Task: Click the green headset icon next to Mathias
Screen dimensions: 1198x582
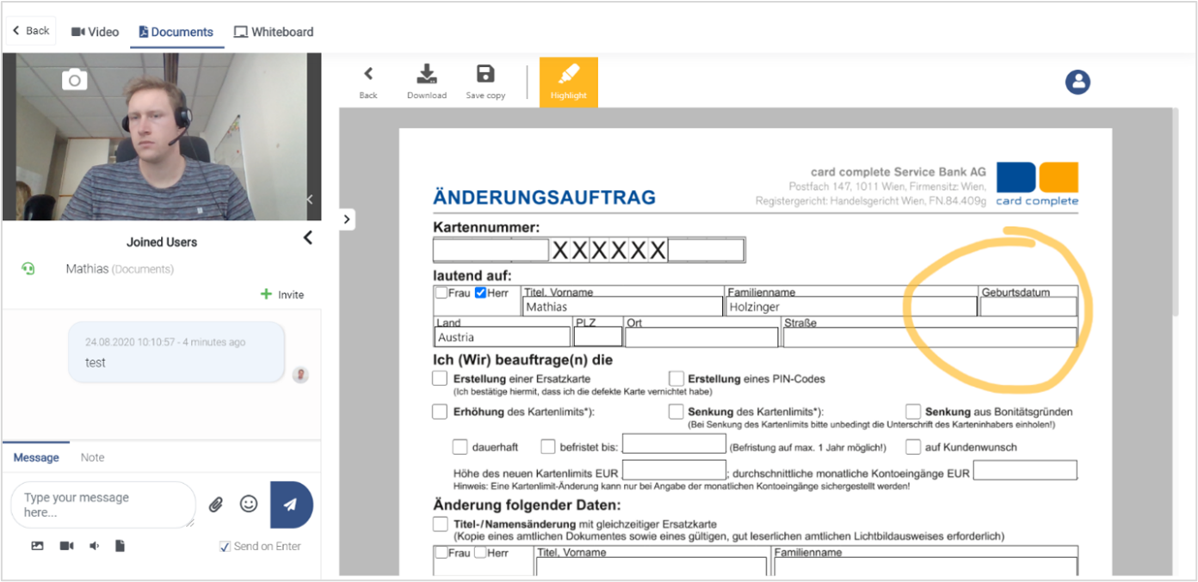Action: (x=28, y=269)
